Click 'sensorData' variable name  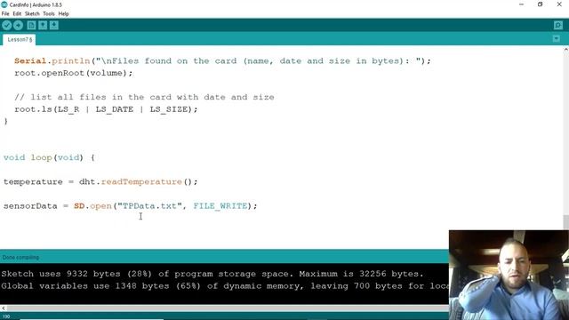pos(30,206)
